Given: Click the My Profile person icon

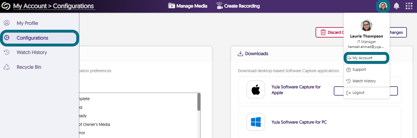Looking at the screenshot, I should (7, 23).
